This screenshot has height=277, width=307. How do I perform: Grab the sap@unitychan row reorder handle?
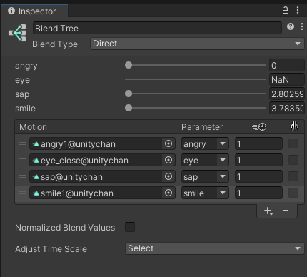tap(22, 176)
